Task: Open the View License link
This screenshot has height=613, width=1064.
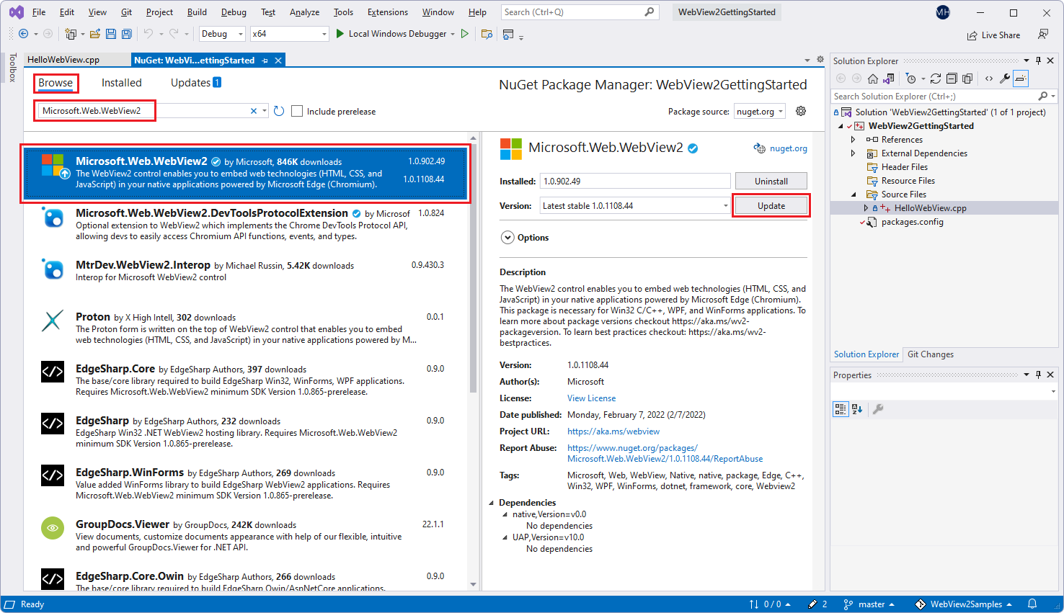Action: click(x=591, y=398)
